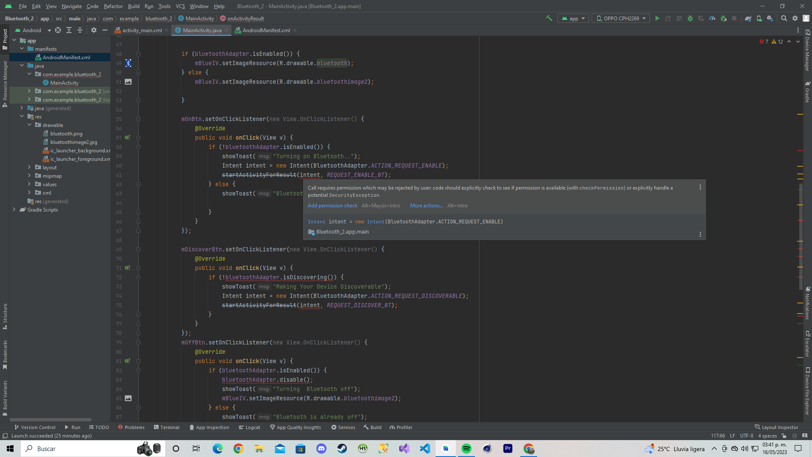Open the VCS menu

tap(180, 6)
